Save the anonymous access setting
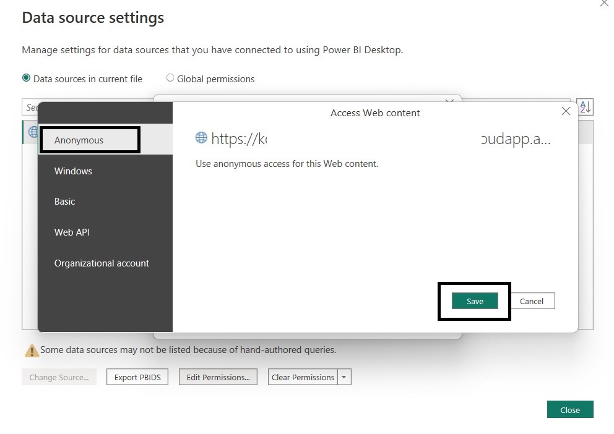This screenshot has height=434, width=614. point(475,301)
